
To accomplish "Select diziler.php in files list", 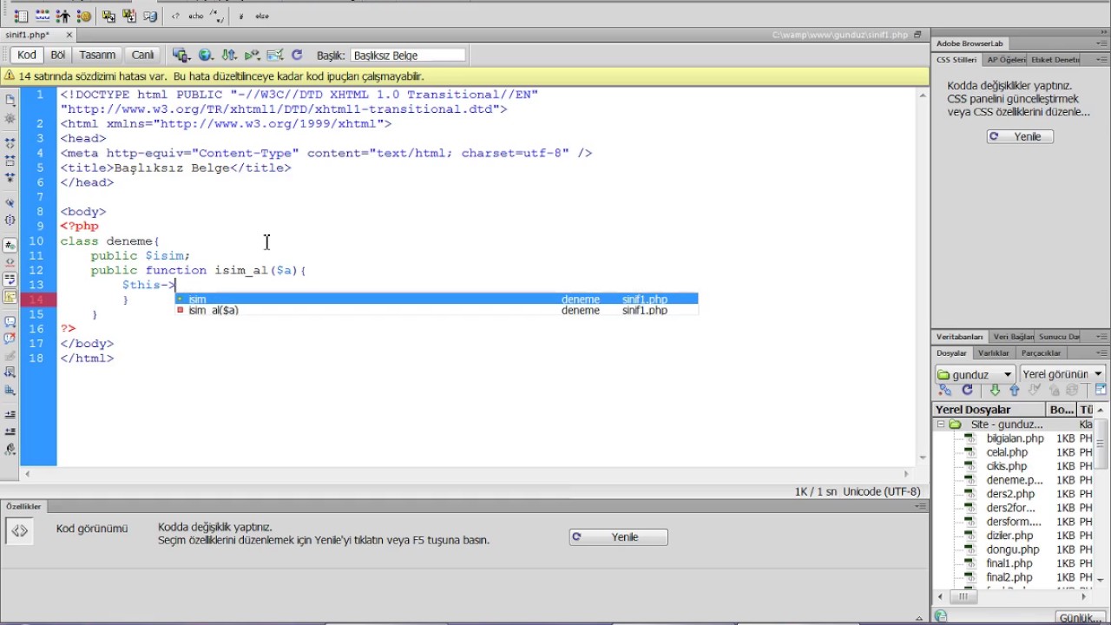I will (1009, 536).
